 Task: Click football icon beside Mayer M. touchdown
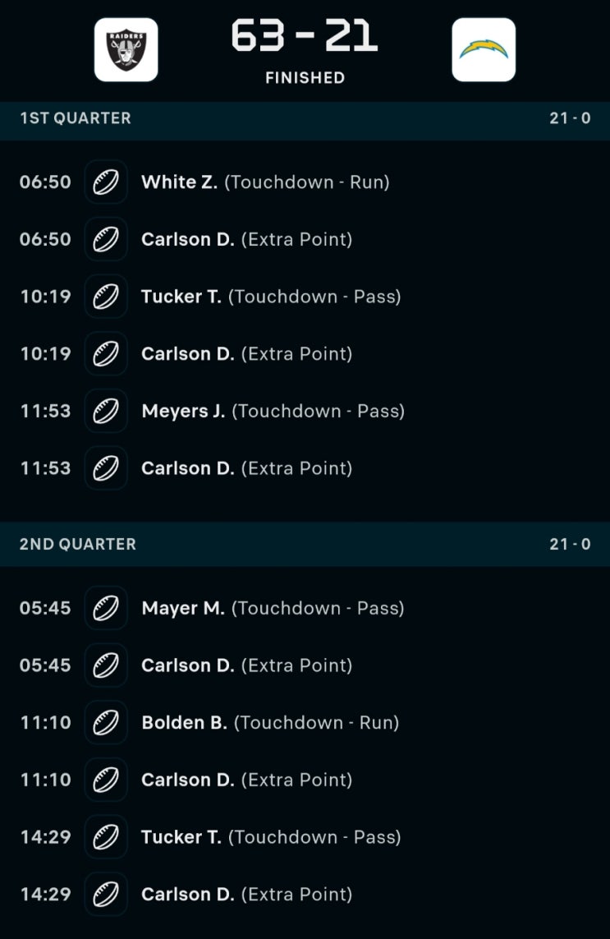point(106,608)
